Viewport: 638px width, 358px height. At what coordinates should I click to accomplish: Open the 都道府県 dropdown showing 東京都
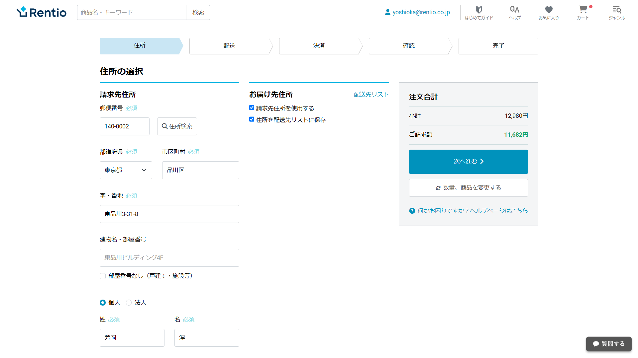[126, 170]
